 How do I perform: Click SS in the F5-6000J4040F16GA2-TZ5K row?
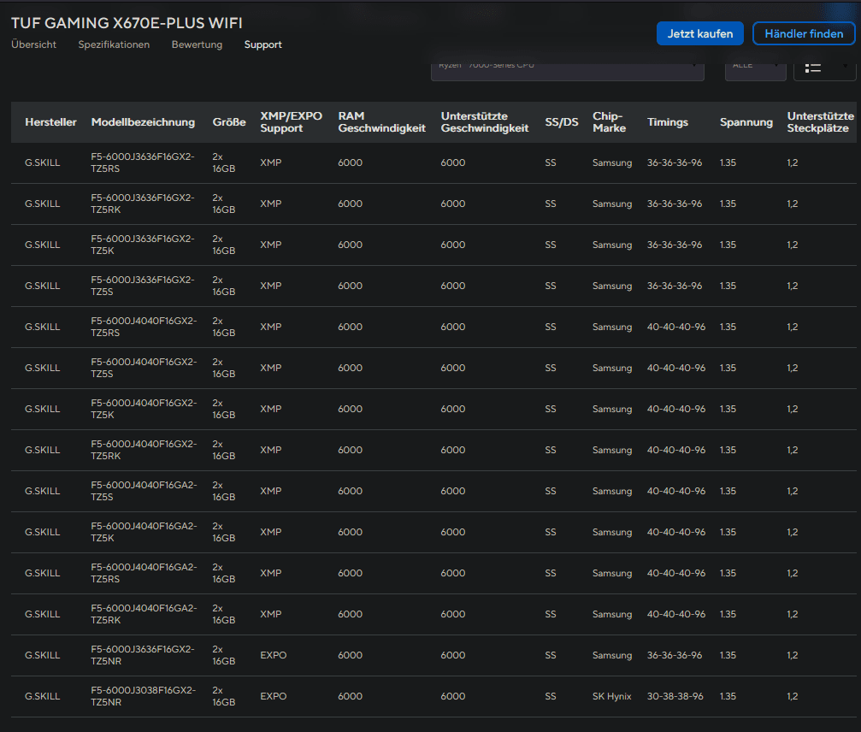click(x=551, y=532)
